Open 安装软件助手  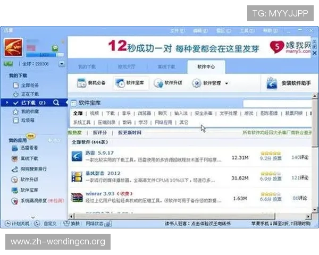pyautogui.click(x=289, y=83)
